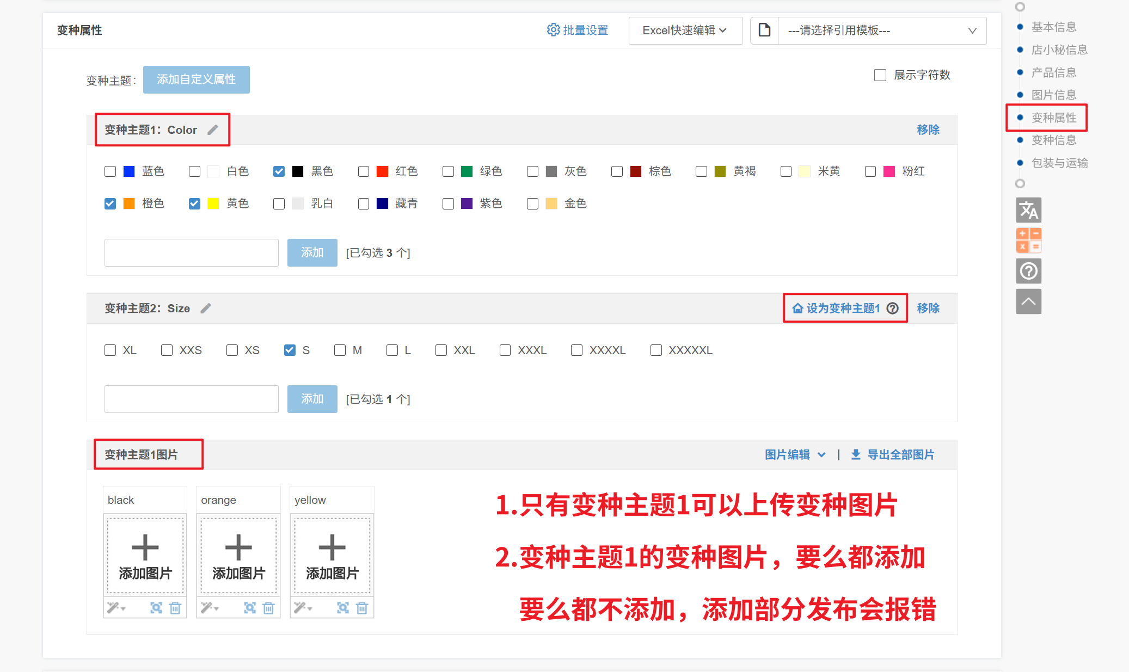Expand the 请选择引用模板 template dropdown
Screen dimensions: 1129x672
882,30
